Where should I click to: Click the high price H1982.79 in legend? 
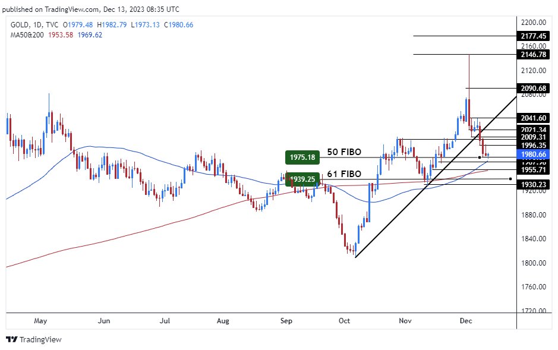[x=112, y=25]
